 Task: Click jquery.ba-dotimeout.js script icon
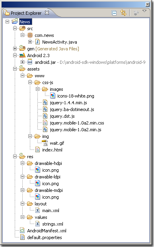[45, 109]
